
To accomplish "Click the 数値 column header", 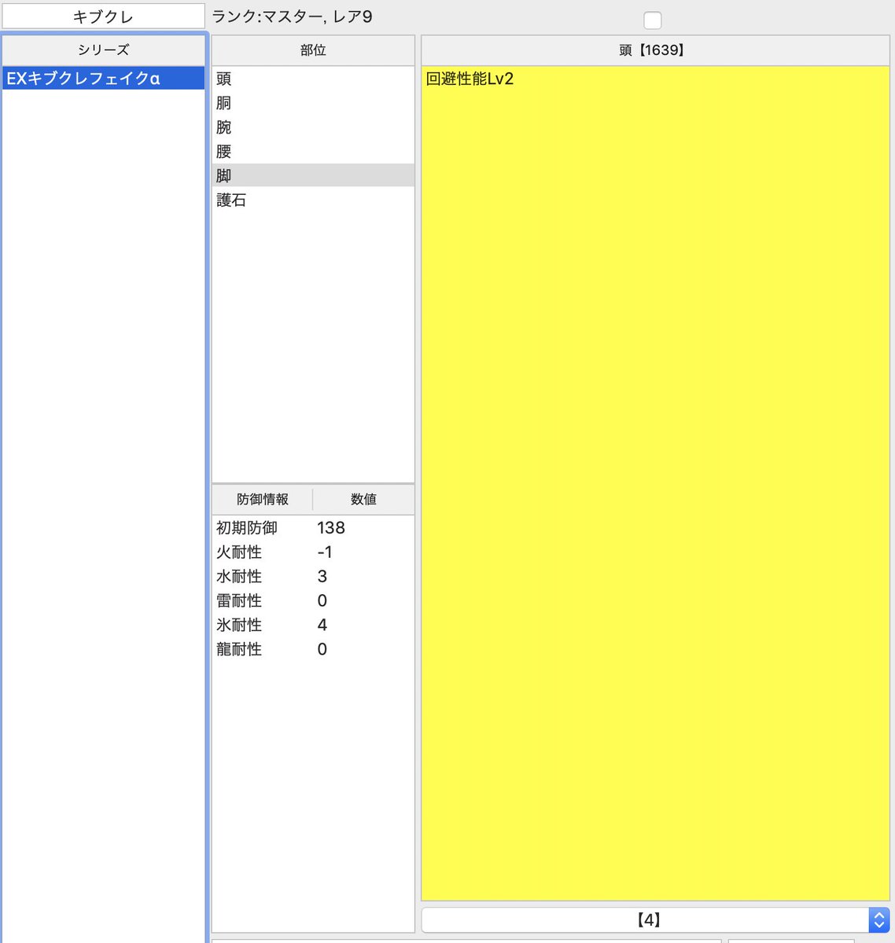I will [x=363, y=500].
